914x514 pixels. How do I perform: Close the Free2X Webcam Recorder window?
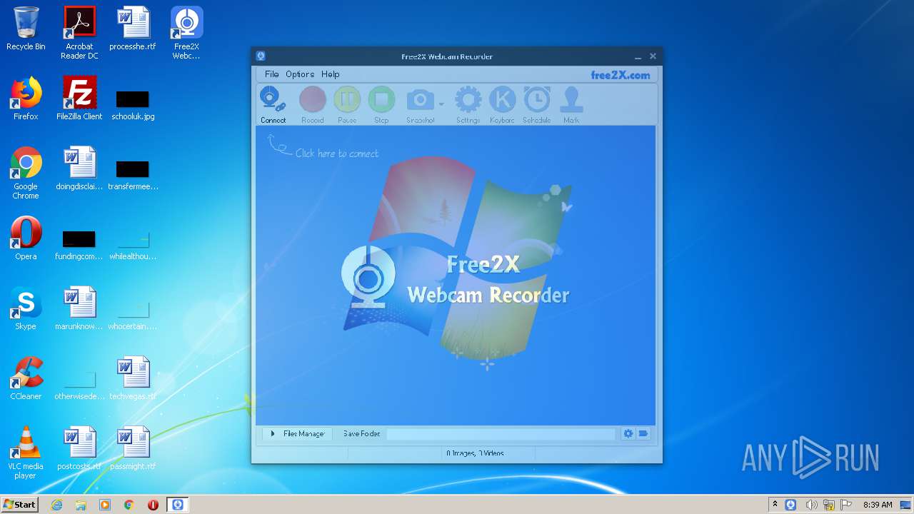653,56
